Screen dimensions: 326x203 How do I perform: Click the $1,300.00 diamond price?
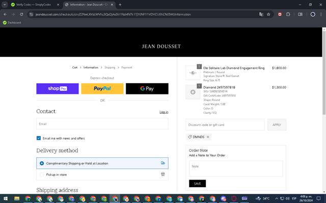279,87
